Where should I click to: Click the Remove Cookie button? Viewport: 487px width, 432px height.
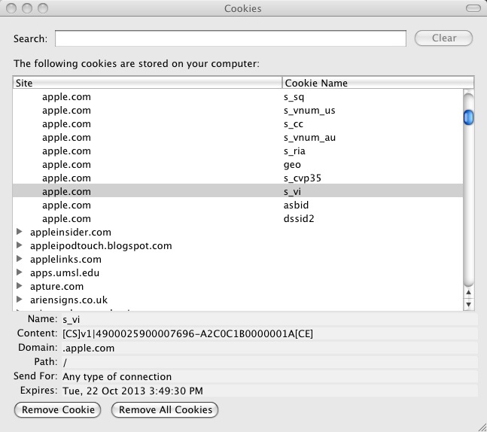pyautogui.click(x=58, y=410)
